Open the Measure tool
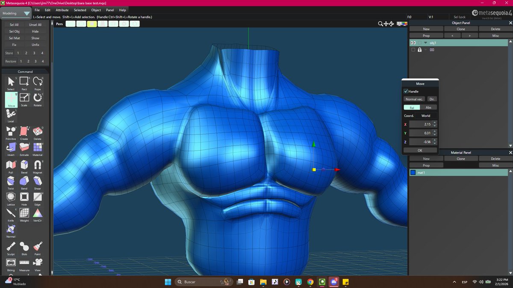The image size is (513, 288). click(x=24, y=265)
